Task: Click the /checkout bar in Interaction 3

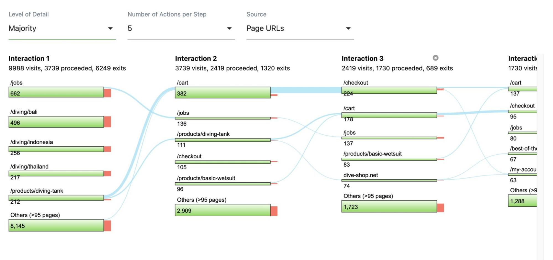Action: (x=389, y=90)
